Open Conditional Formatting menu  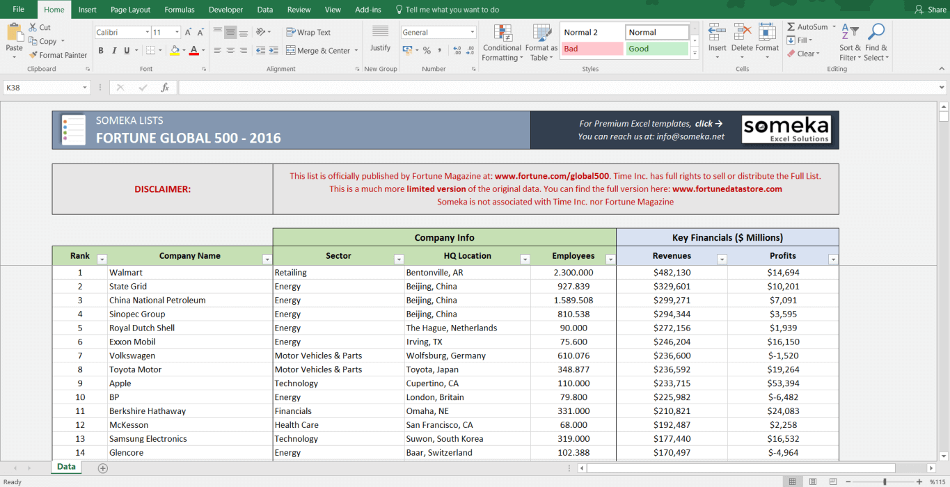tap(502, 42)
